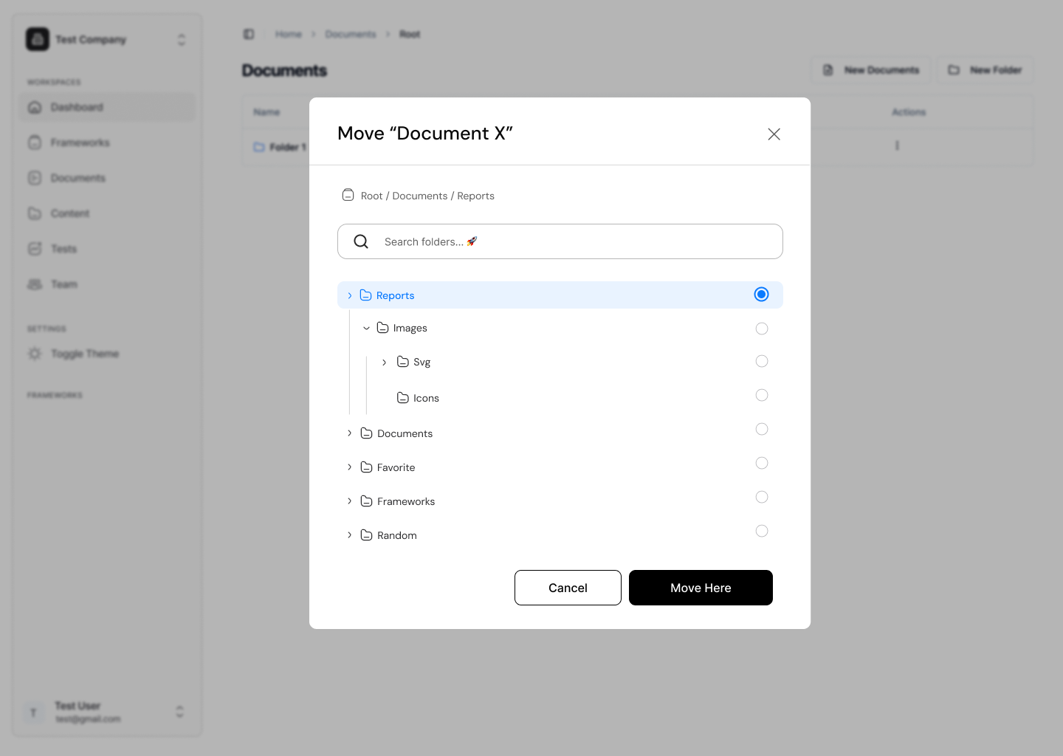
Task: Close the Move Document X dialog
Action: 774,134
